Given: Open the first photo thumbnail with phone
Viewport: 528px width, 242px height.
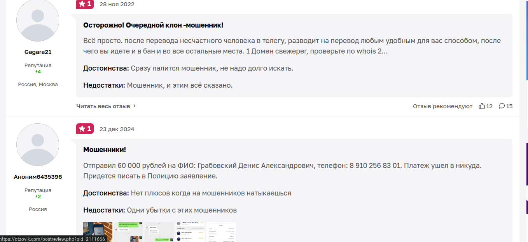Looking at the screenshot, I should point(98,232).
